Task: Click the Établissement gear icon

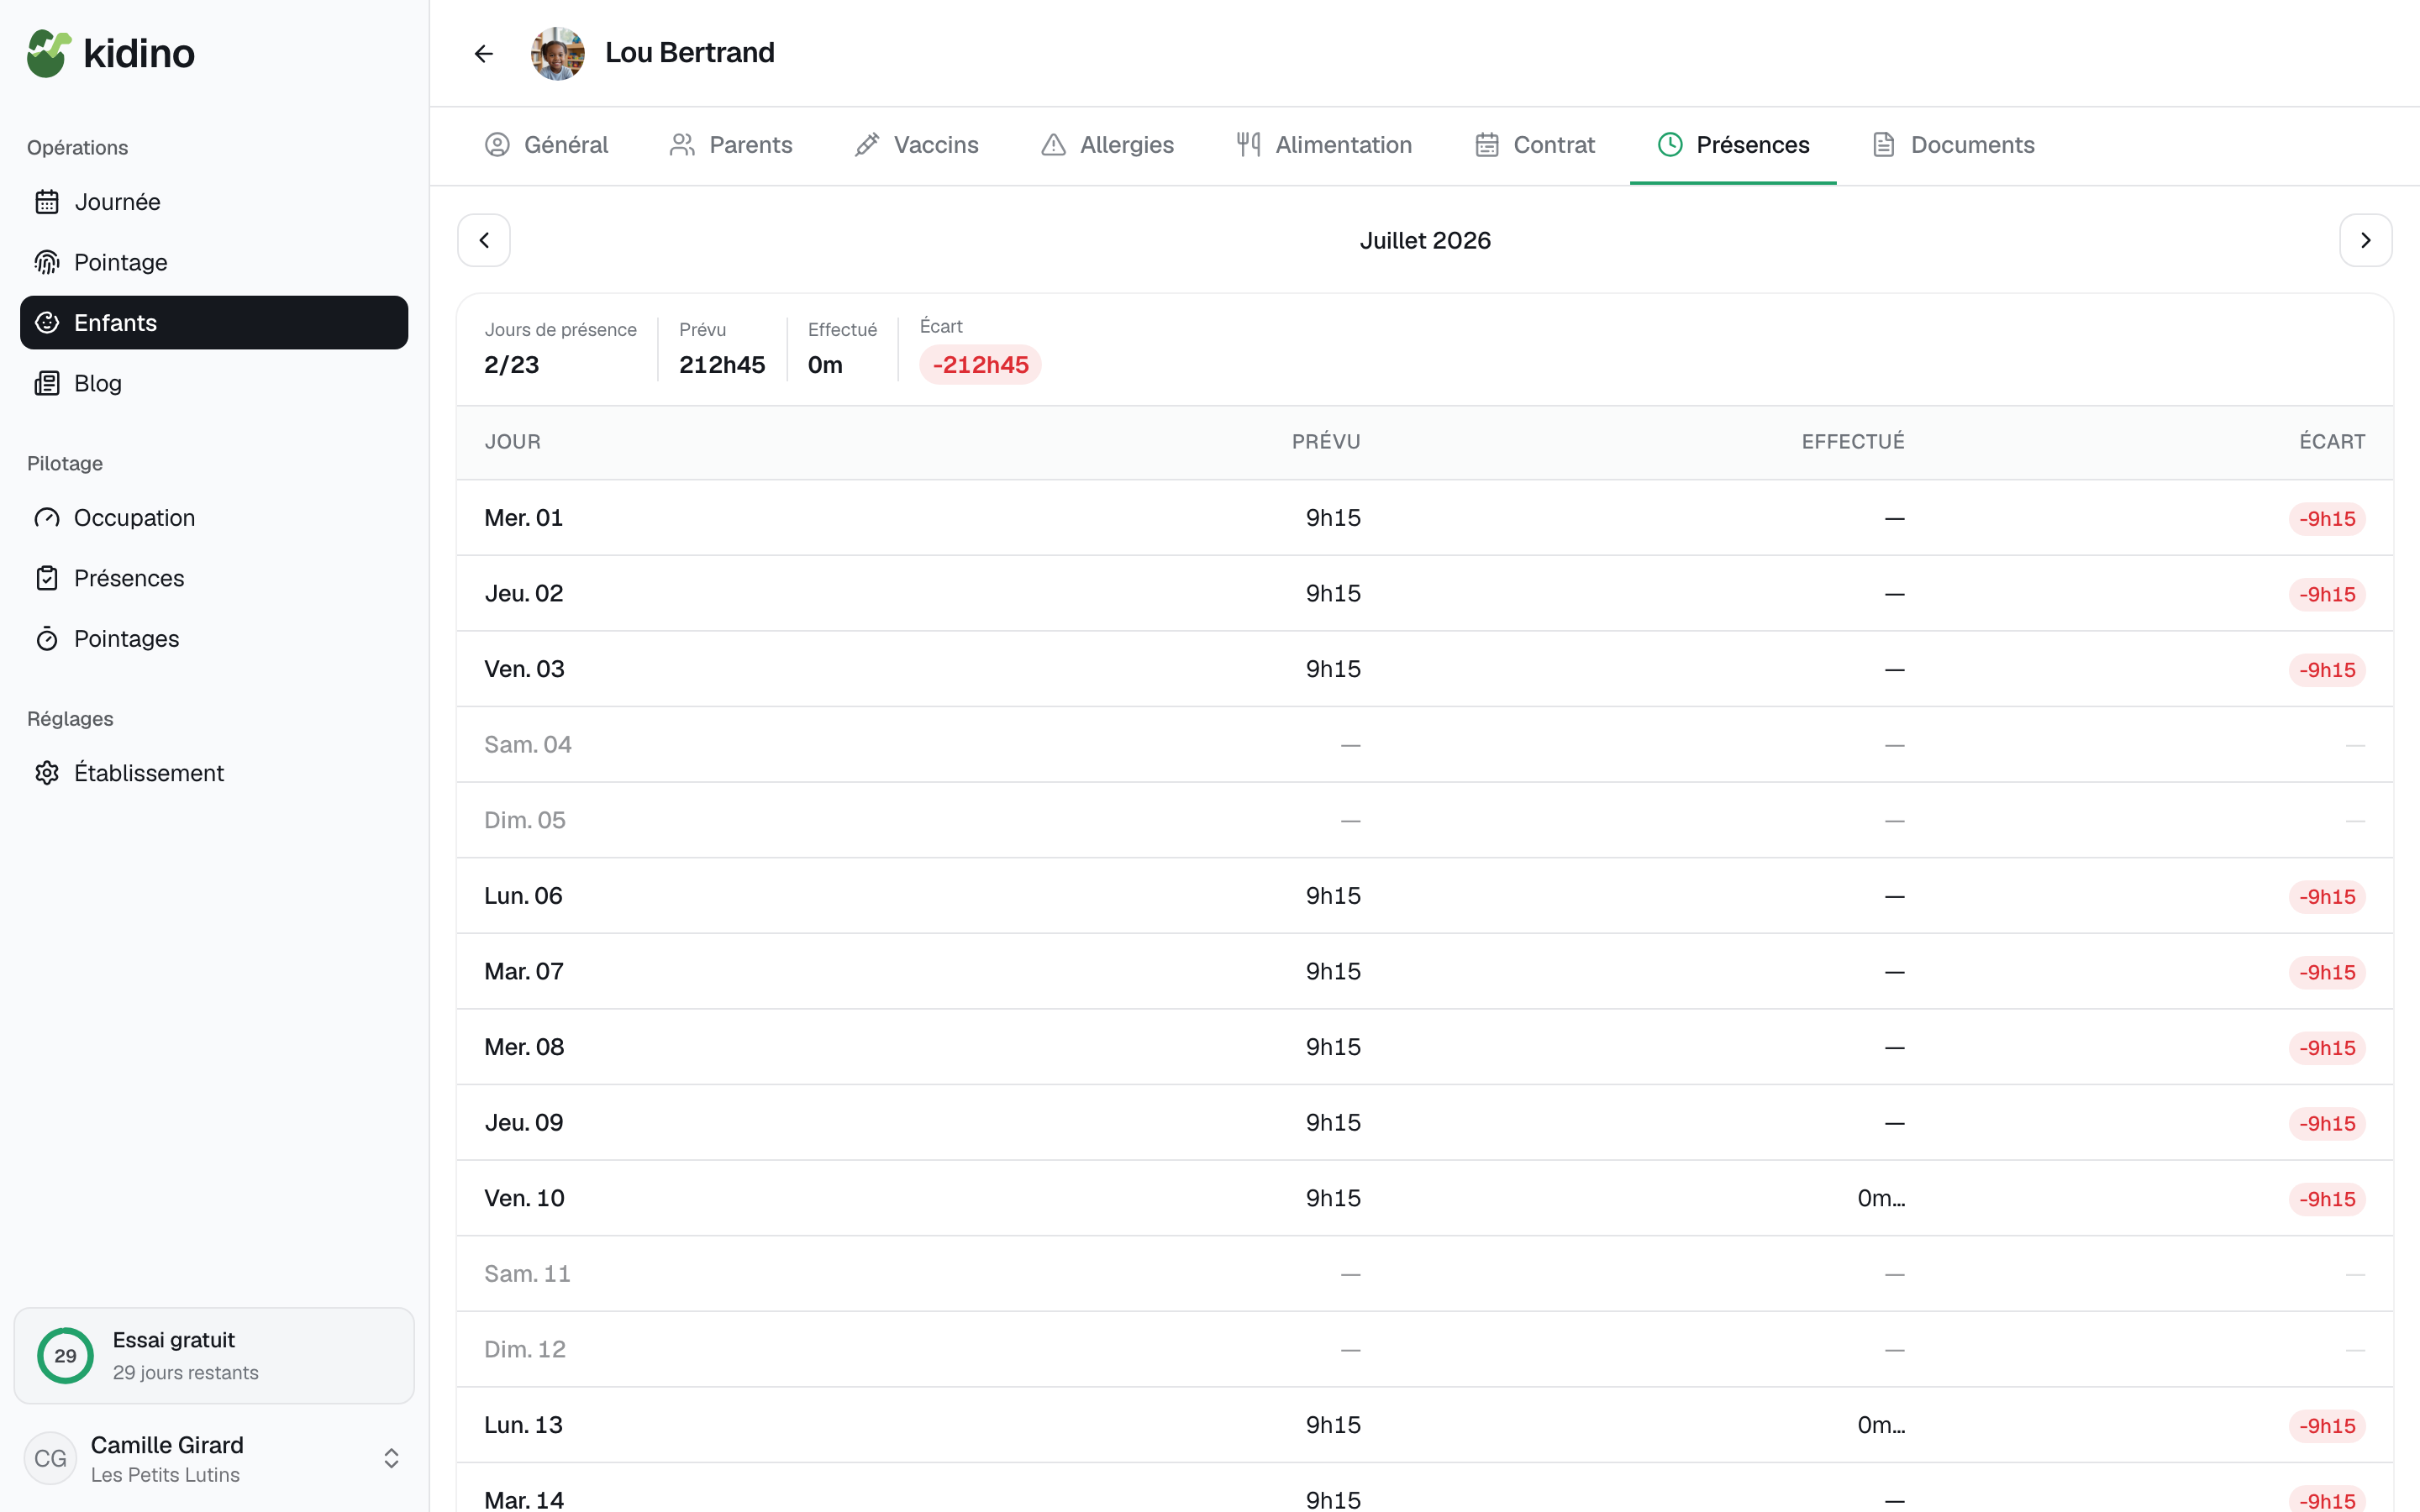Action: click(47, 773)
